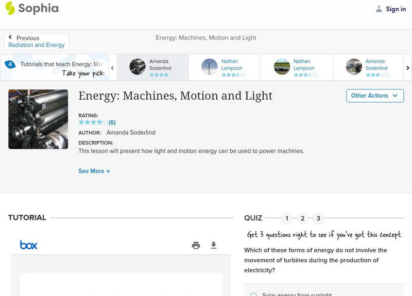Go to Previous: Radiation and Energy

[36, 42]
